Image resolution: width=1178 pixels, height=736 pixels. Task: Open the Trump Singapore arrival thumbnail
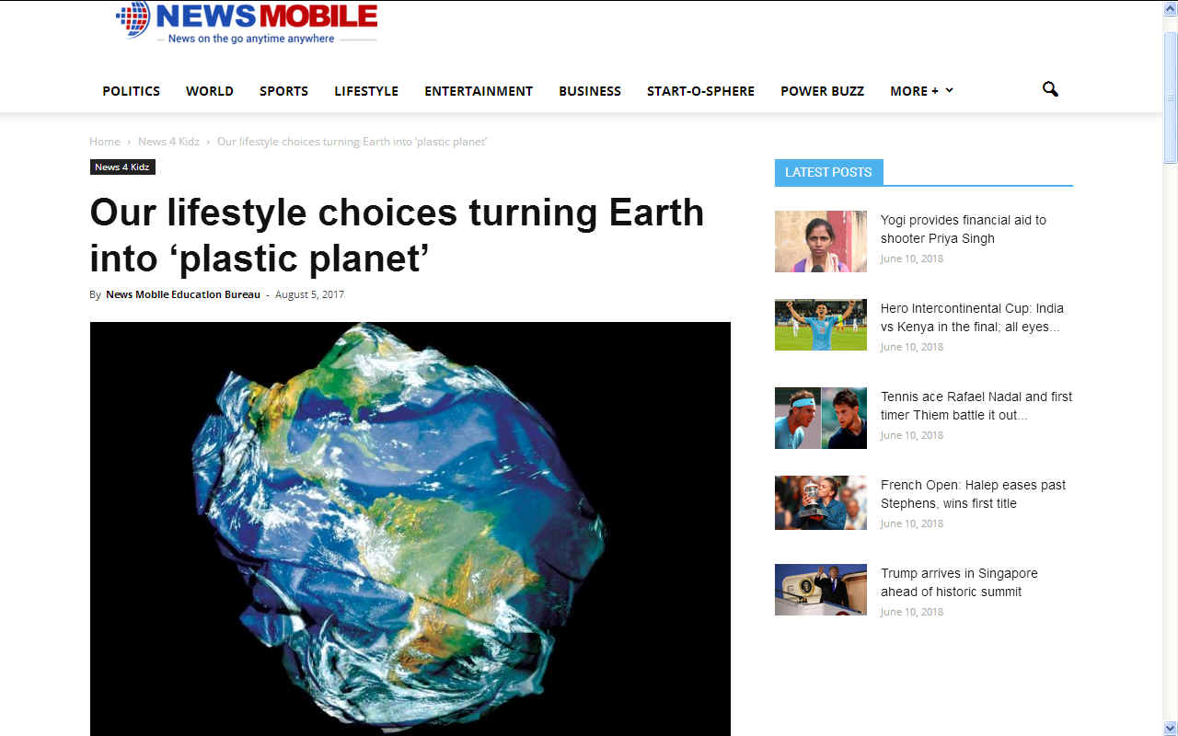click(x=821, y=590)
